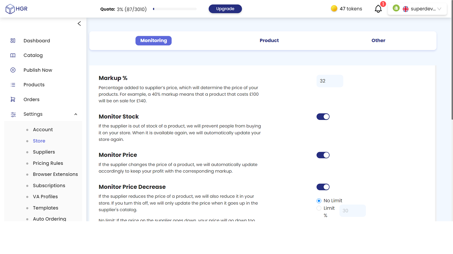Click the gold tokens coin icon
Image resolution: width=453 pixels, height=254 pixels.
334,8
